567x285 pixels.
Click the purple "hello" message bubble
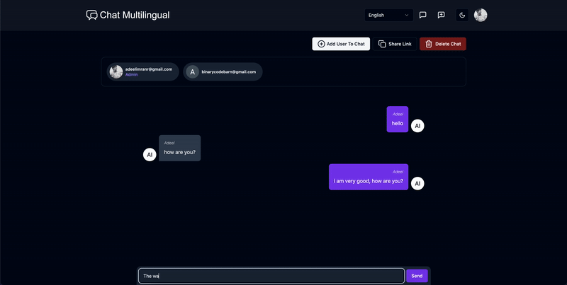tap(398, 120)
